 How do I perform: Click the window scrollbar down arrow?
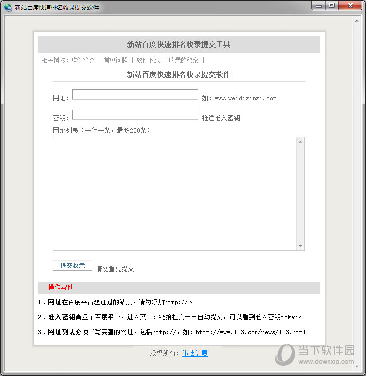pos(357,367)
